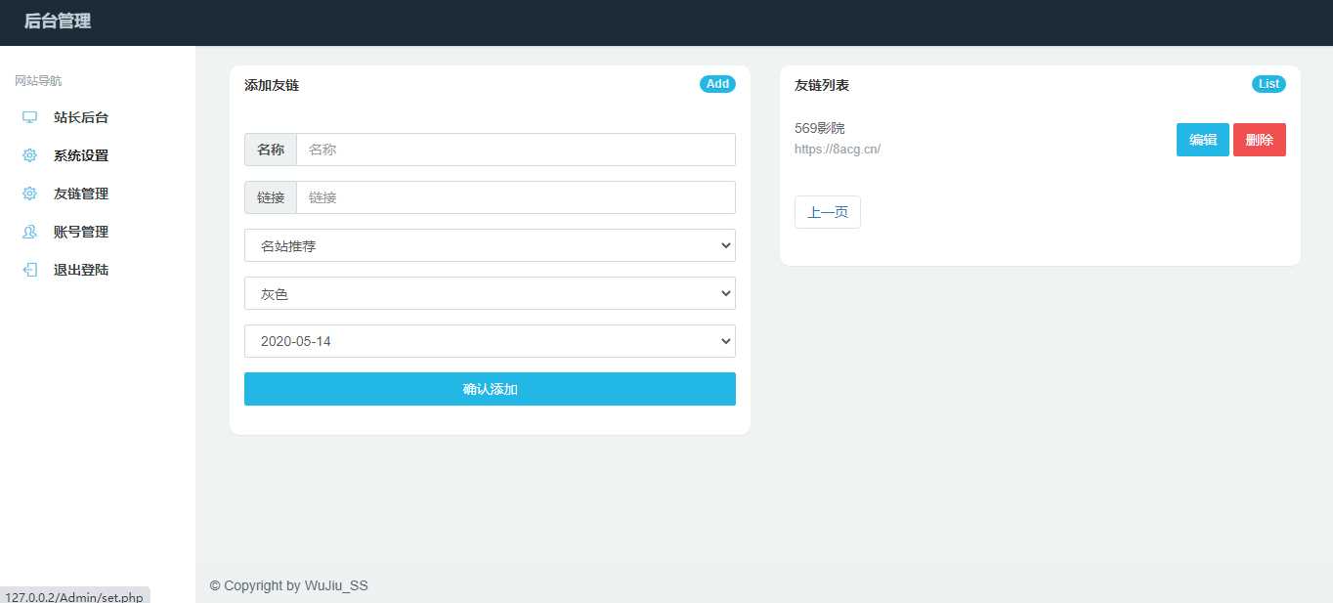Viewport: 1333px width, 603px height.
Task: Click the gear icon beside 友链管理
Action: click(29, 193)
